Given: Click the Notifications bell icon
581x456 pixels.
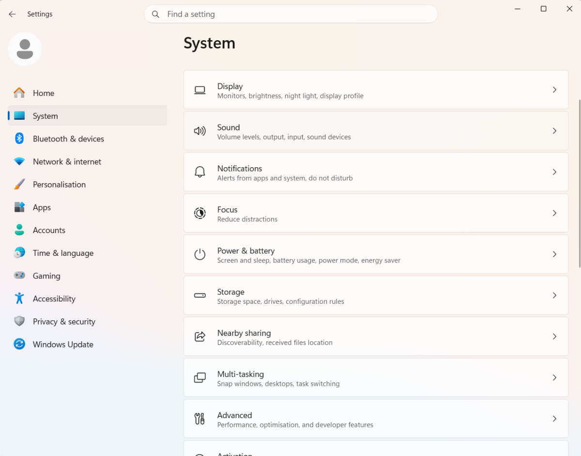Looking at the screenshot, I should [200, 172].
